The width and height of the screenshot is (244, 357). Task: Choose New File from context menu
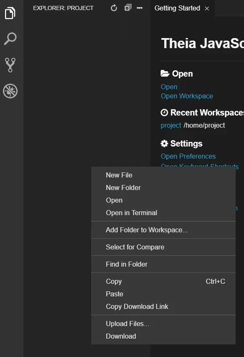(x=163, y=175)
